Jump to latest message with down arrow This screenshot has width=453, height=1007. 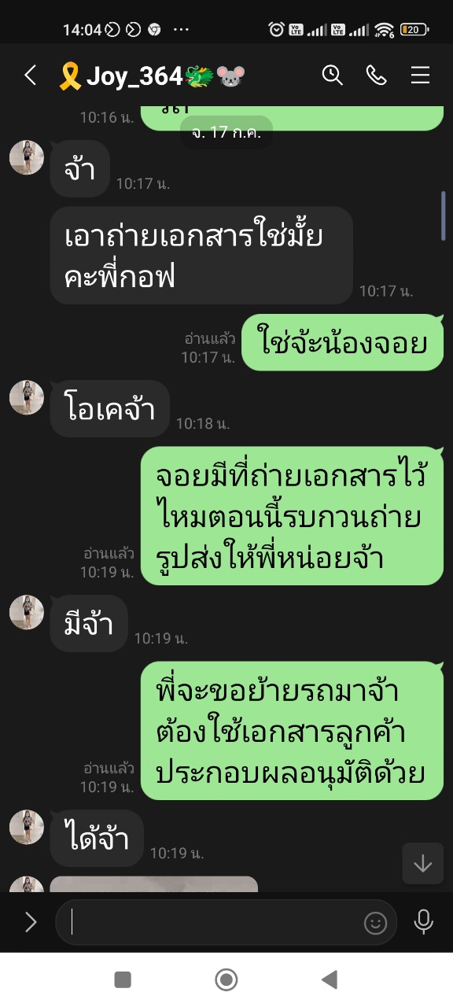(x=422, y=863)
